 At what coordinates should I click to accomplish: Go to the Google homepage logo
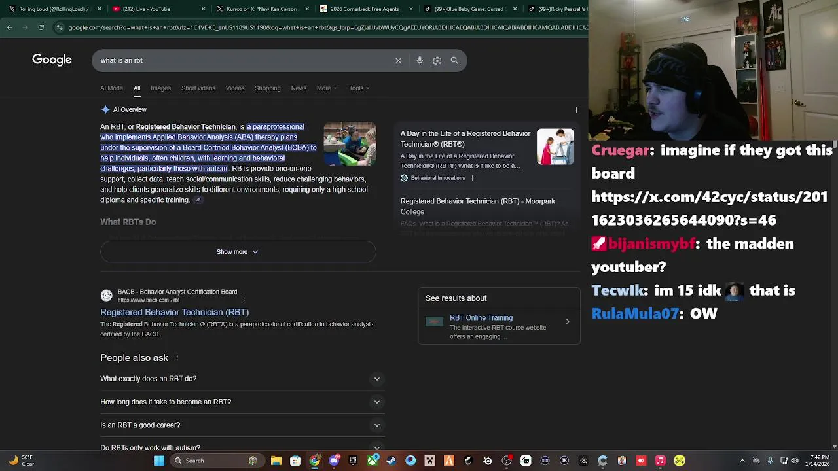(x=52, y=60)
